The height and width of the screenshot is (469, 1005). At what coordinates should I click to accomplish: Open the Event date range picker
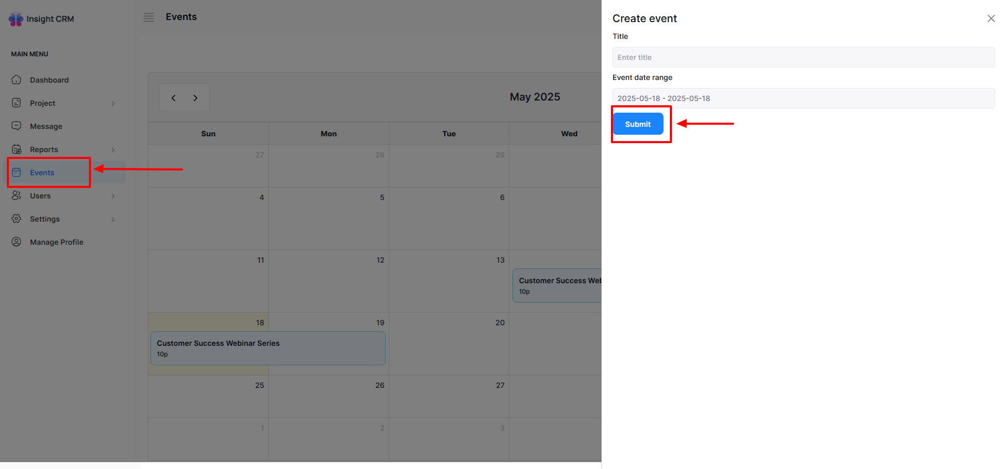[803, 98]
